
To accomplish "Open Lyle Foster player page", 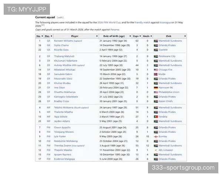I will [60, 136].
